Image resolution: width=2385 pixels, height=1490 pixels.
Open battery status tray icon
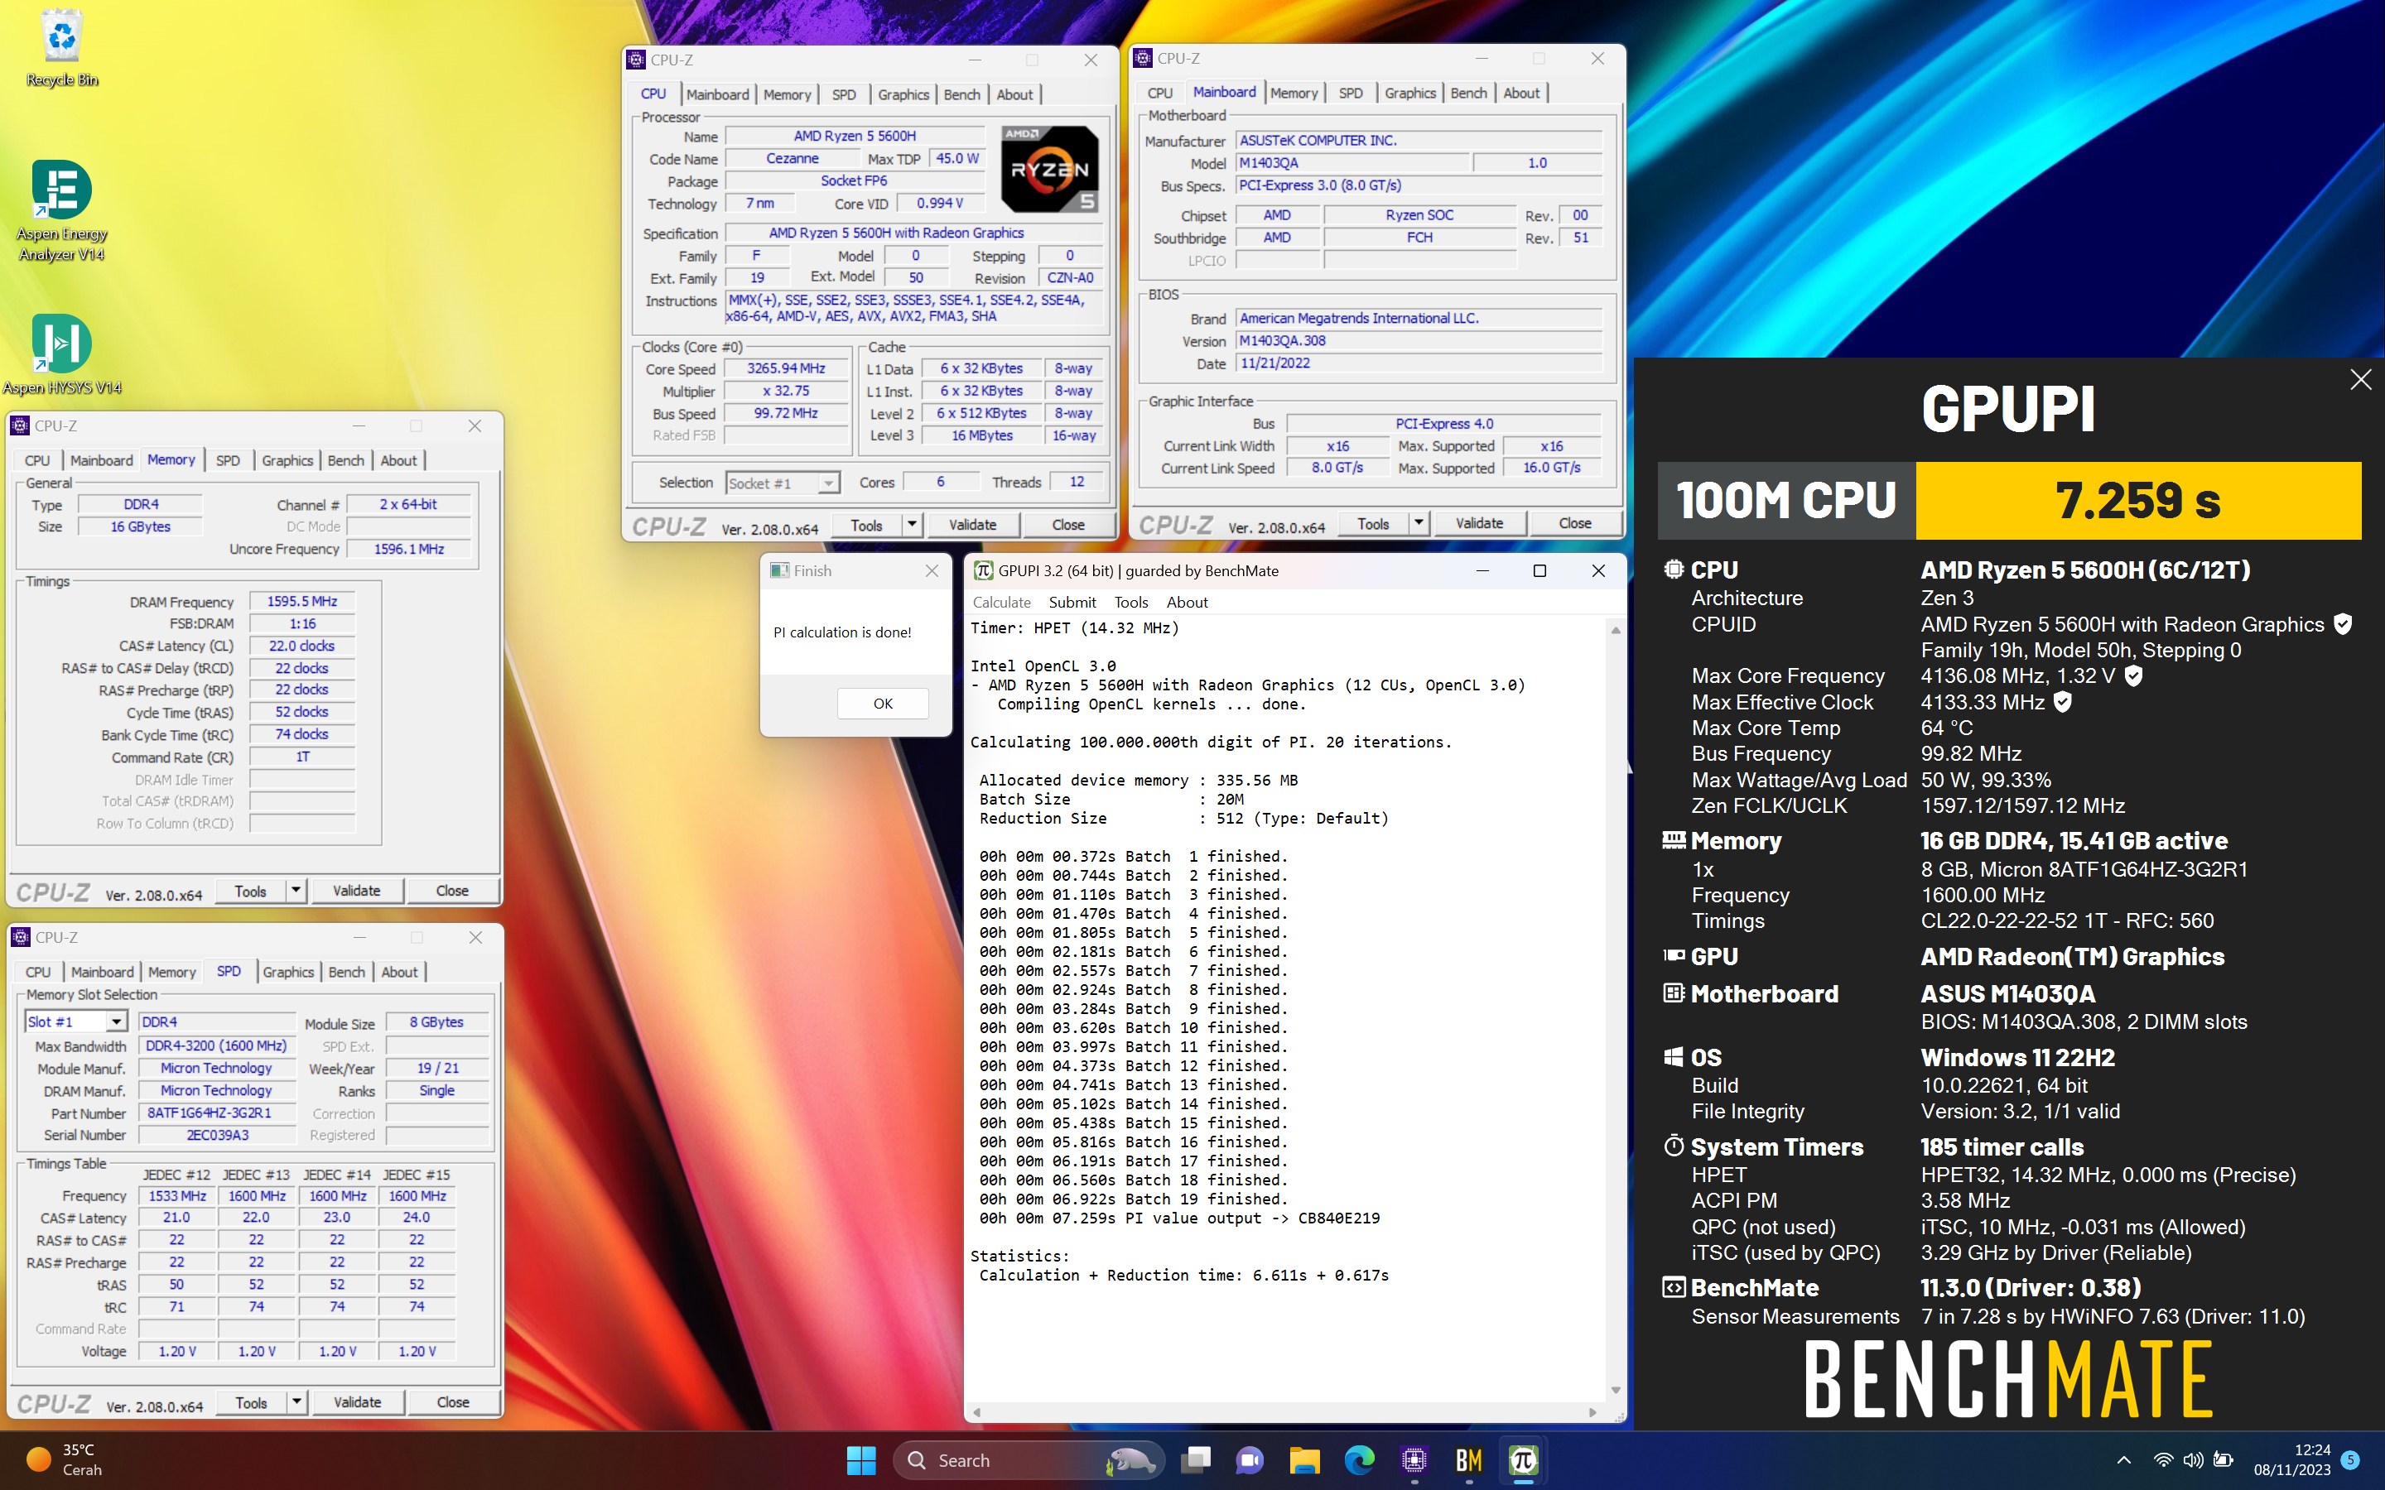click(x=2224, y=1459)
